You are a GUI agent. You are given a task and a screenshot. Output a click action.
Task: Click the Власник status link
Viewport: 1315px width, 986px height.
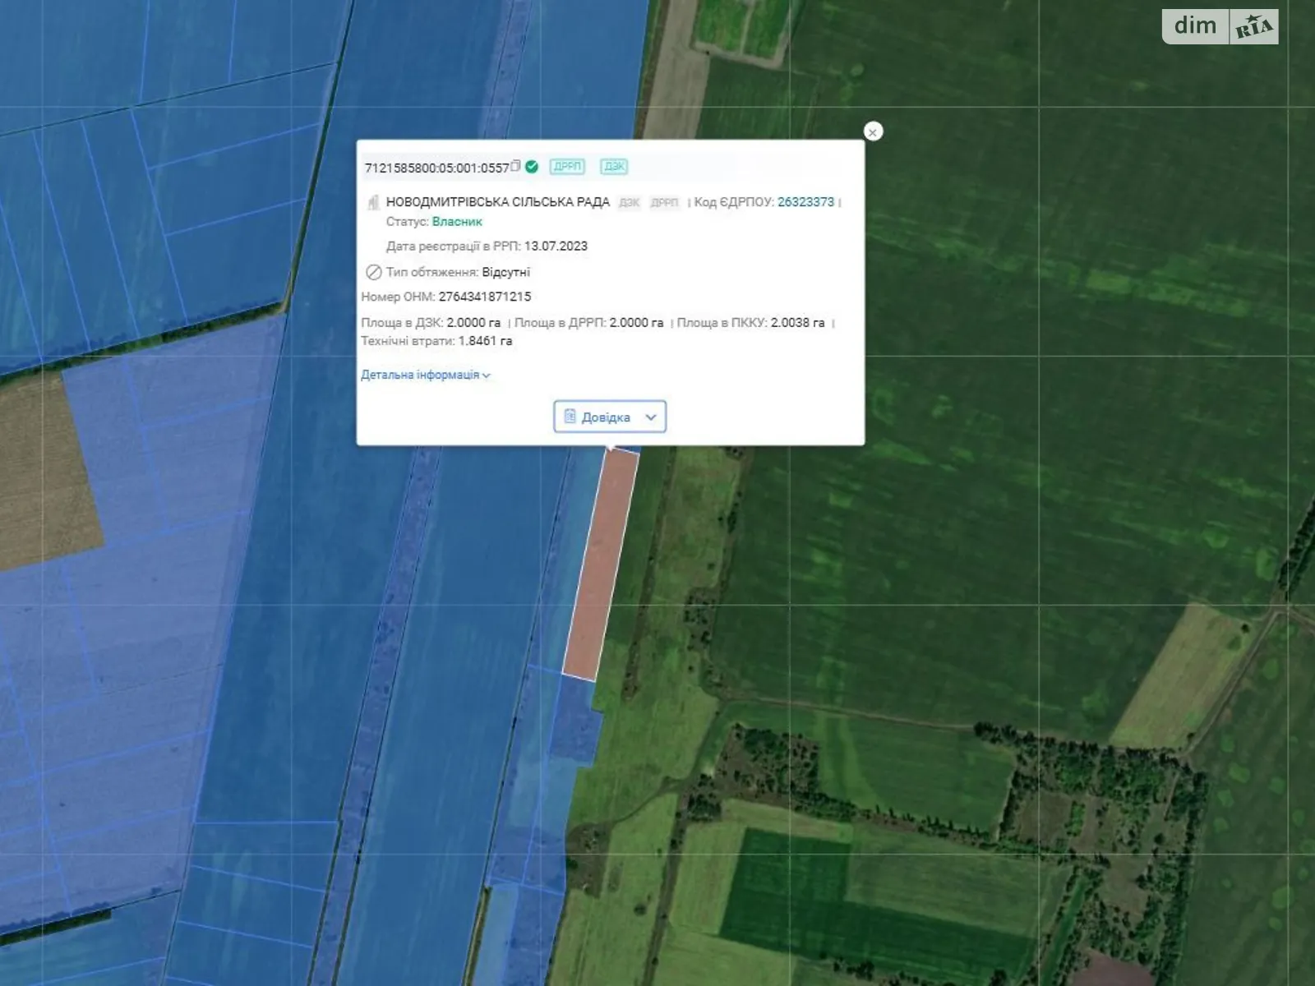[457, 222]
